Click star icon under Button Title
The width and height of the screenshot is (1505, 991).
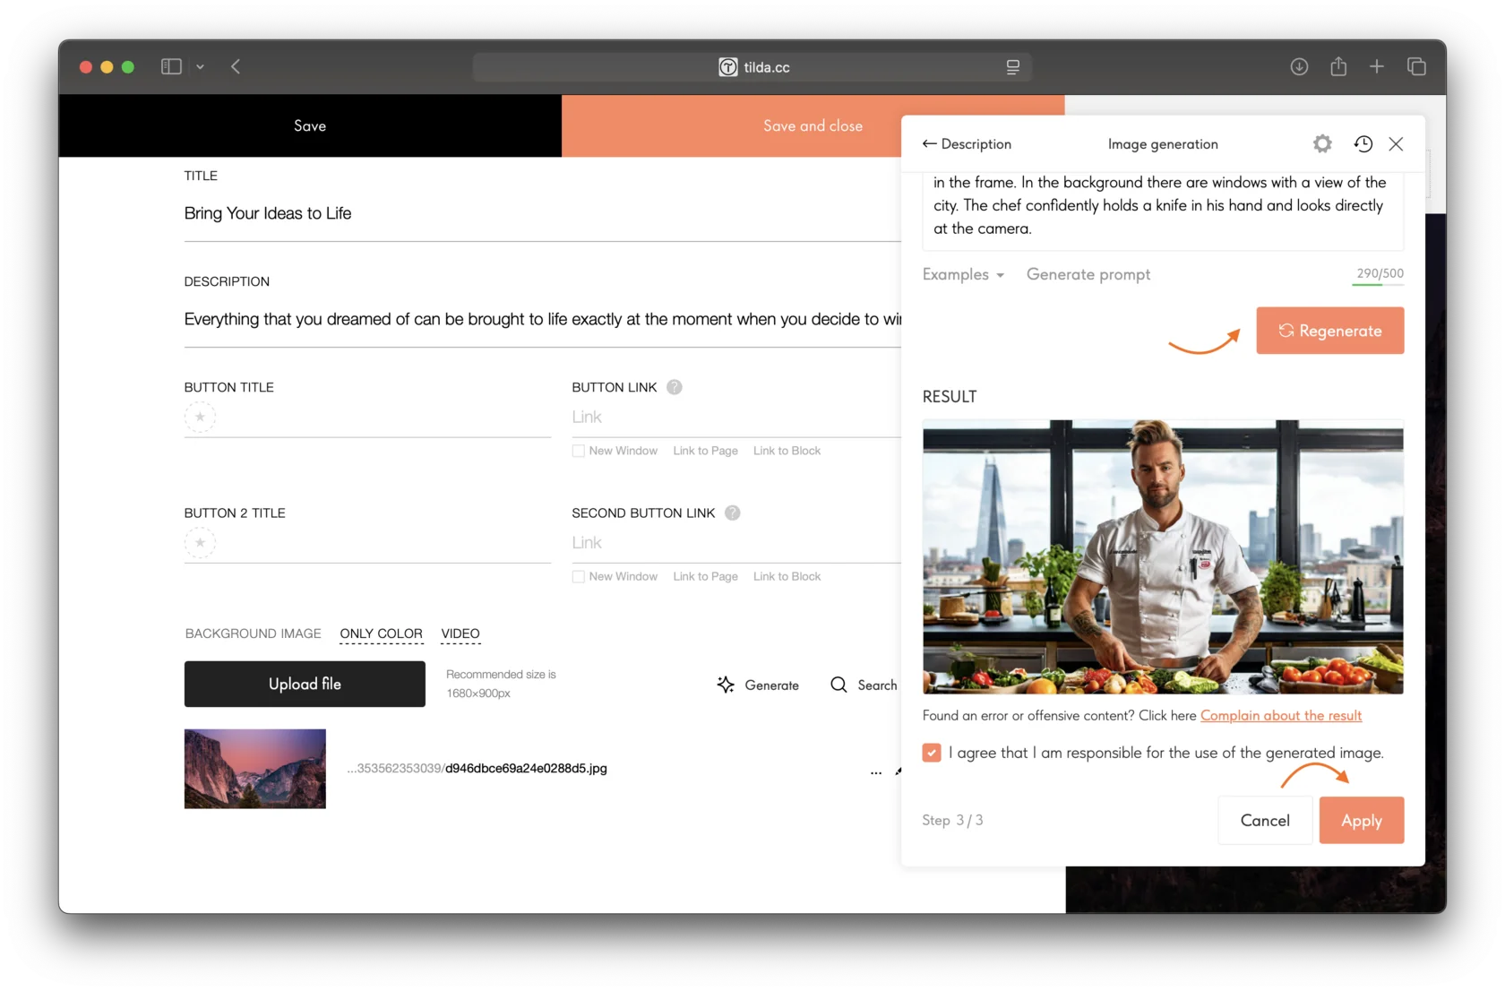(200, 417)
